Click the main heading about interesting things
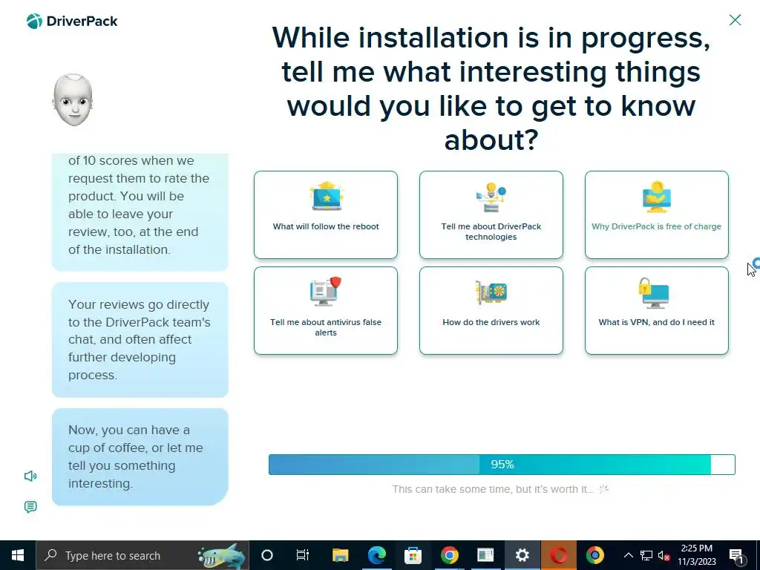Screen dimensions: 760x570 (x=491, y=88)
